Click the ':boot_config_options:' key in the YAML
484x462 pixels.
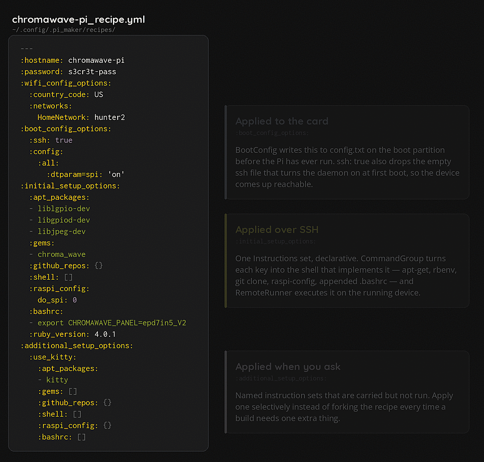click(x=66, y=128)
